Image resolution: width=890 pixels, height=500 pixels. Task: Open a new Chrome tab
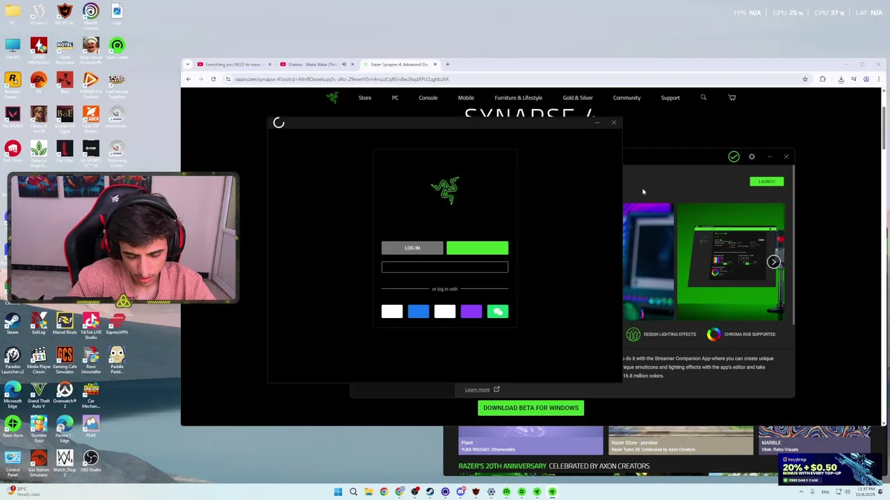click(448, 65)
